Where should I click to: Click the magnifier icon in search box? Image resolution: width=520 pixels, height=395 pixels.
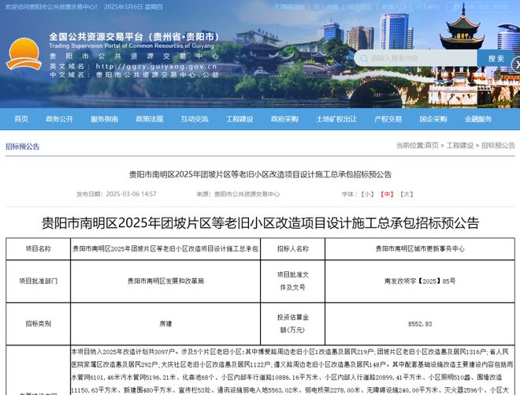point(364,58)
